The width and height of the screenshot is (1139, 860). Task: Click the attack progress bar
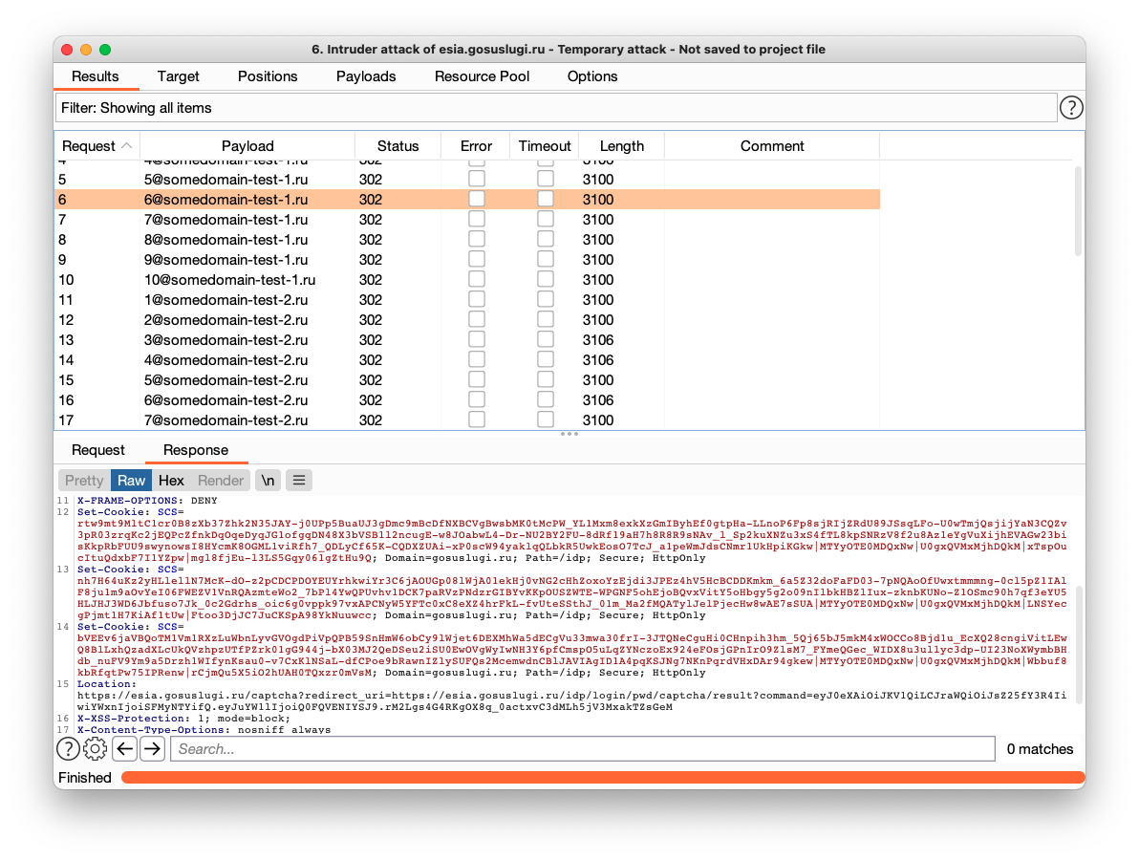tap(603, 777)
